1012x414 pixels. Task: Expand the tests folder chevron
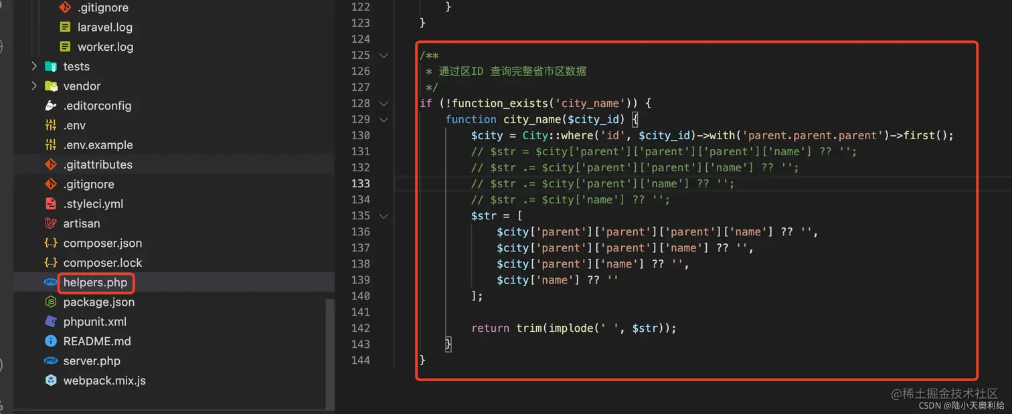click(34, 66)
